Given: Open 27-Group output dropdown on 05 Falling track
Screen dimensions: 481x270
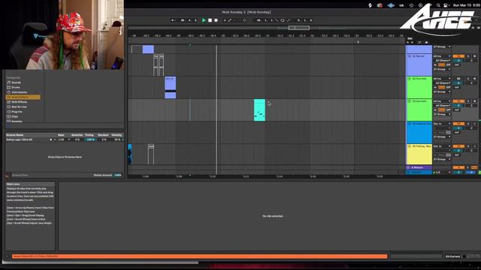Looking at the screenshot, I should point(442,159).
